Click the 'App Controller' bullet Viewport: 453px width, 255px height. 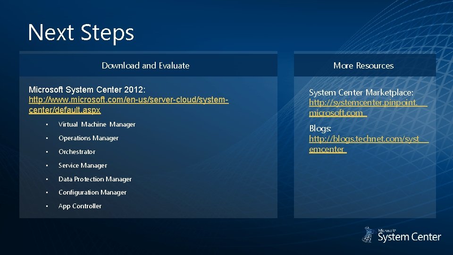click(80, 206)
